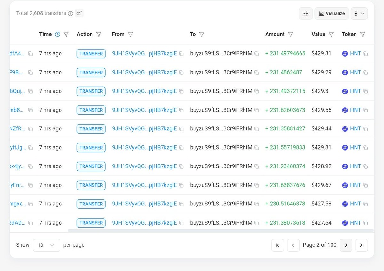The height and width of the screenshot is (271, 384).
Task: Open signature link ending dfA4 in first row
Action: click(18, 53)
